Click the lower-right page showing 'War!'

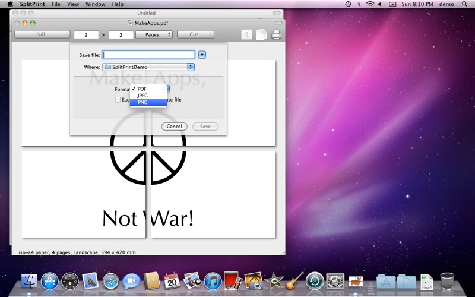[213, 194]
